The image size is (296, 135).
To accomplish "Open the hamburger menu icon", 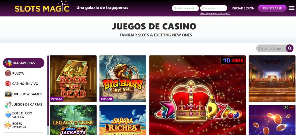I will point(291,8).
